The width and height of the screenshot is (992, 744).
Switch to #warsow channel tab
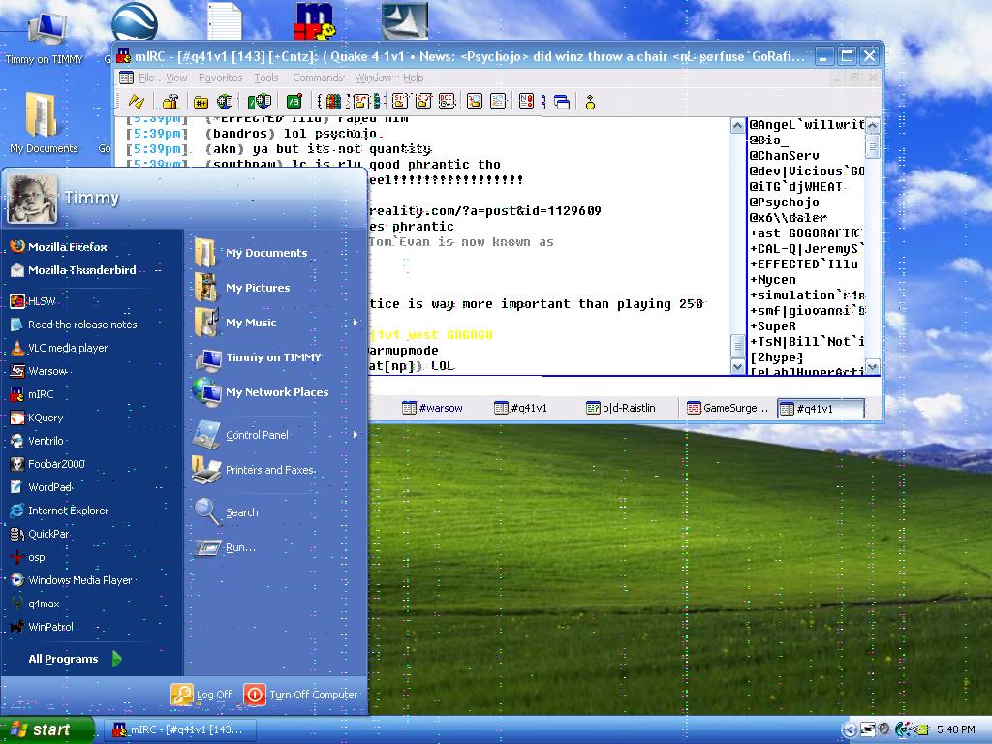[x=433, y=408]
